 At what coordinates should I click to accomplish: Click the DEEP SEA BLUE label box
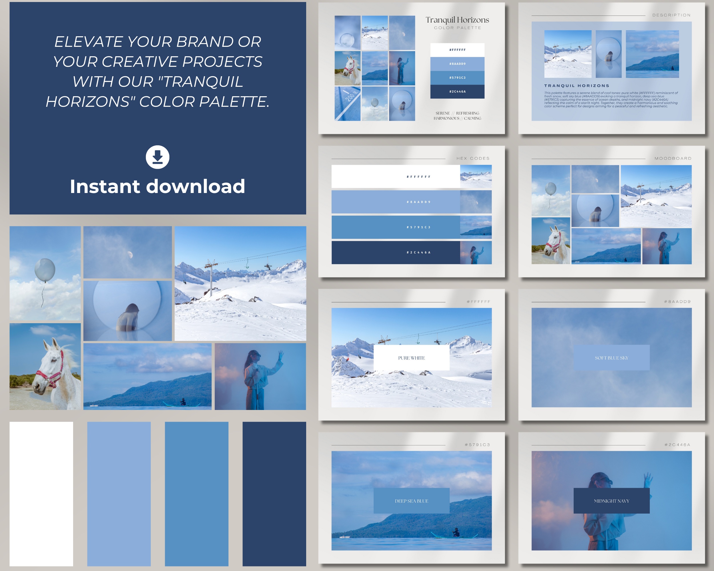pyautogui.click(x=411, y=501)
